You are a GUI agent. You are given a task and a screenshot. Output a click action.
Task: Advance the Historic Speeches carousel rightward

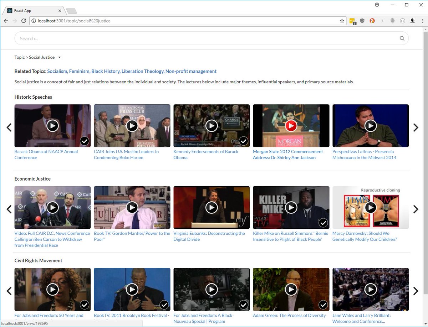click(x=416, y=127)
